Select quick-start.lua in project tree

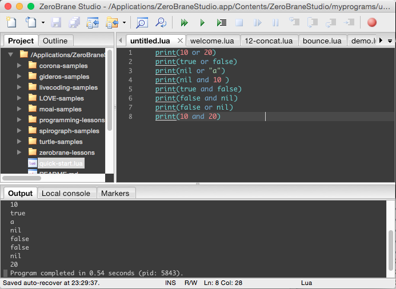[61, 163]
